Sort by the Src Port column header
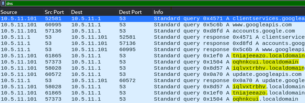The image size is (305, 103). (x=57, y=12)
